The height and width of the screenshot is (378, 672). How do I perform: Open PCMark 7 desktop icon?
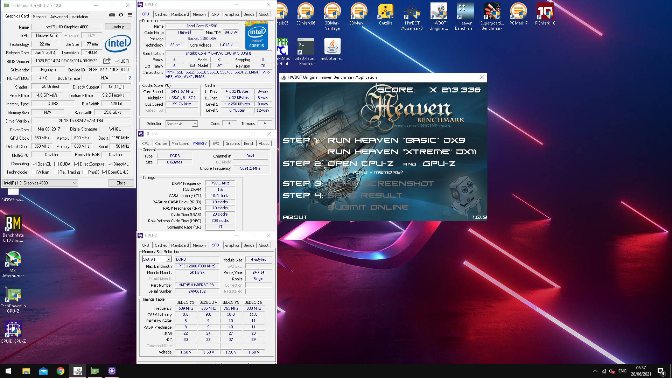tap(518, 14)
